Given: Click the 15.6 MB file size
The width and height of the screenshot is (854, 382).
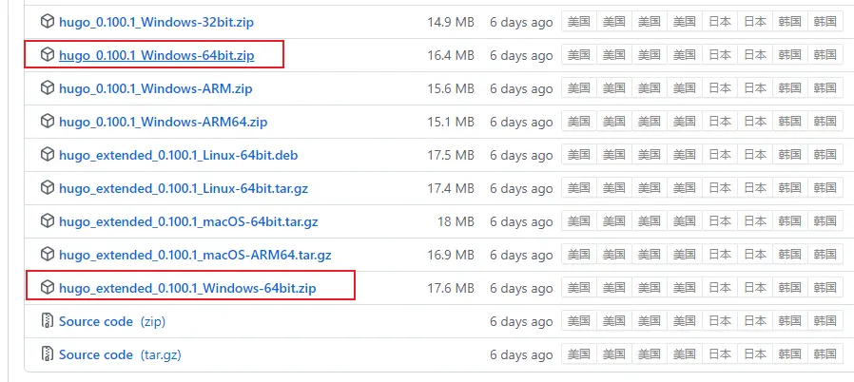Looking at the screenshot, I should (451, 88).
